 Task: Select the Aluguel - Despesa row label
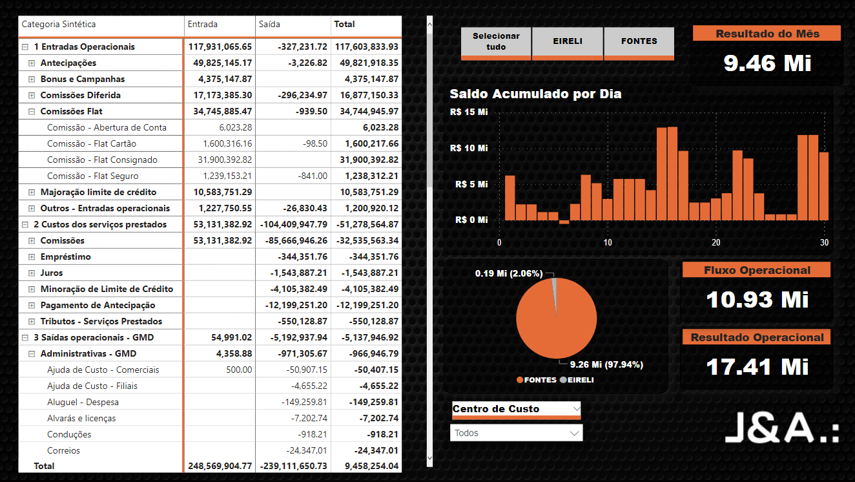click(83, 403)
